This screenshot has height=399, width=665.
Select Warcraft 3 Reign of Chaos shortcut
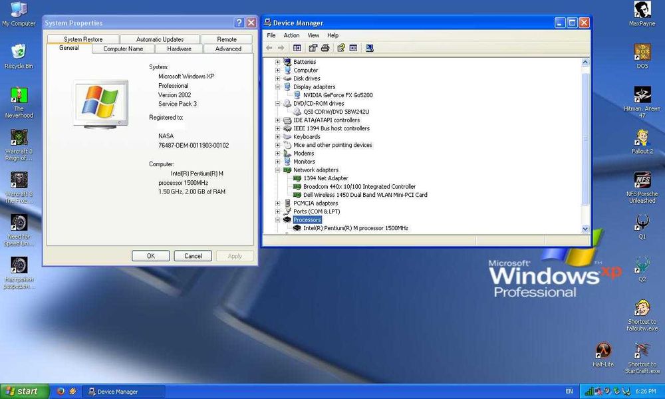[x=19, y=145]
